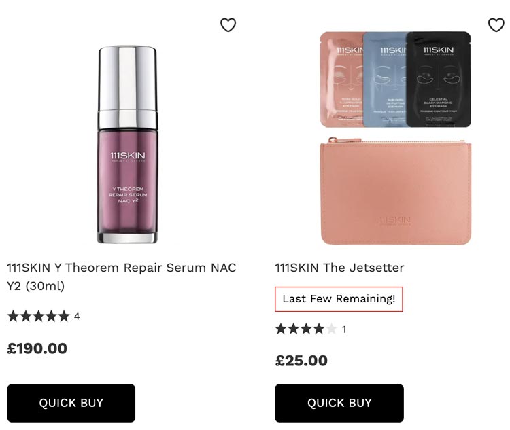Image resolution: width=510 pixels, height=430 pixels.
Task: Click the rose gold eye mask sachet
Action: tap(341, 79)
